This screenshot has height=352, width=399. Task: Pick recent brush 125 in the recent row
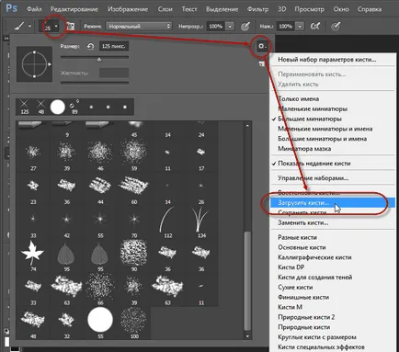[24, 108]
